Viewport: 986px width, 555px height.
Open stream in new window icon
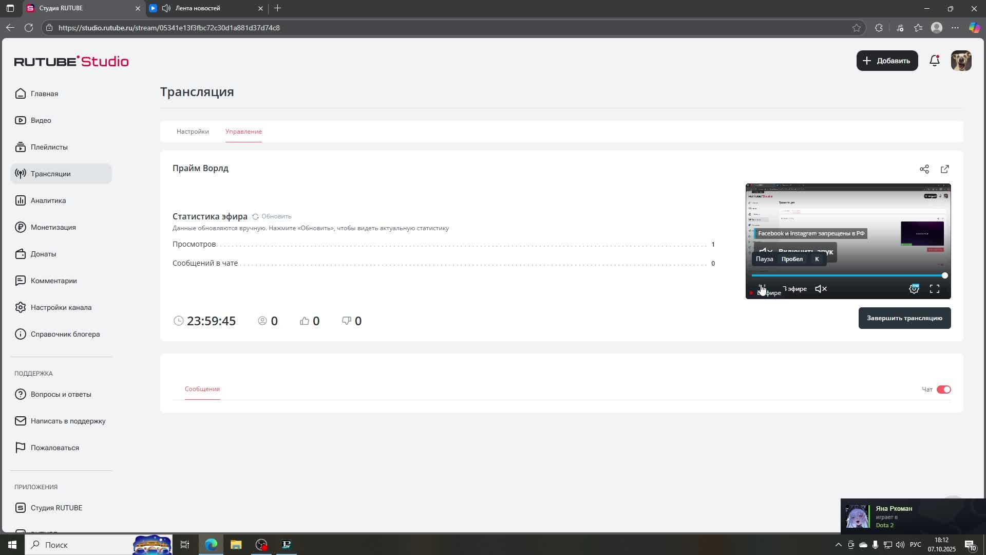pyautogui.click(x=945, y=169)
